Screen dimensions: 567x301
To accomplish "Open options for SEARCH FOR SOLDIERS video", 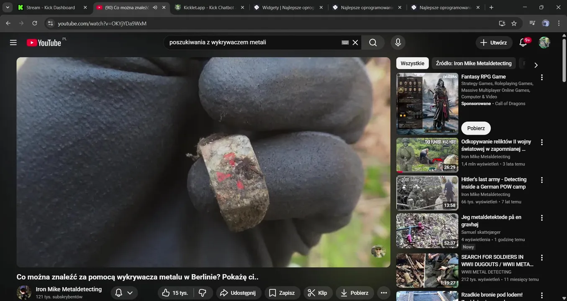I will point(542,258).
